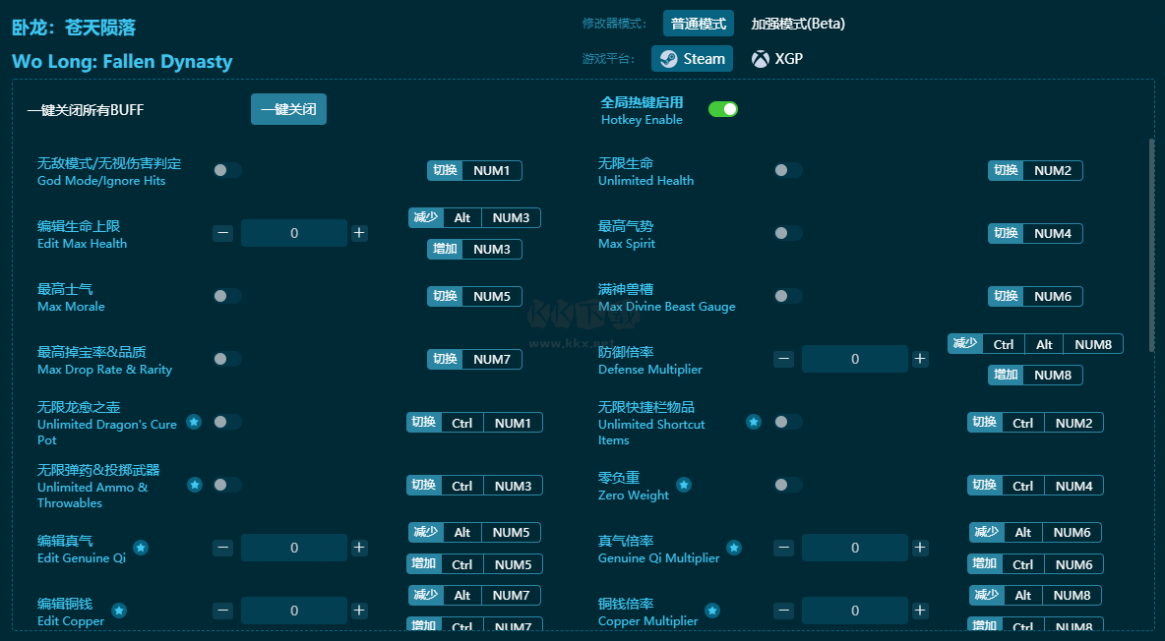Select 普通模式 normal mode tab
Viewport: 1165px width, 641px height.
point(699,24)
